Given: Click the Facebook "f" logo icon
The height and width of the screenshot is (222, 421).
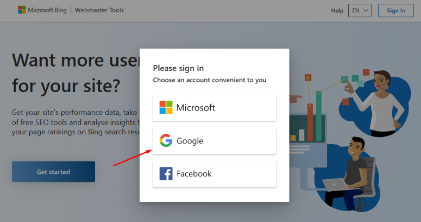Looking at the screenshot, I should click(x=166, y=174).
